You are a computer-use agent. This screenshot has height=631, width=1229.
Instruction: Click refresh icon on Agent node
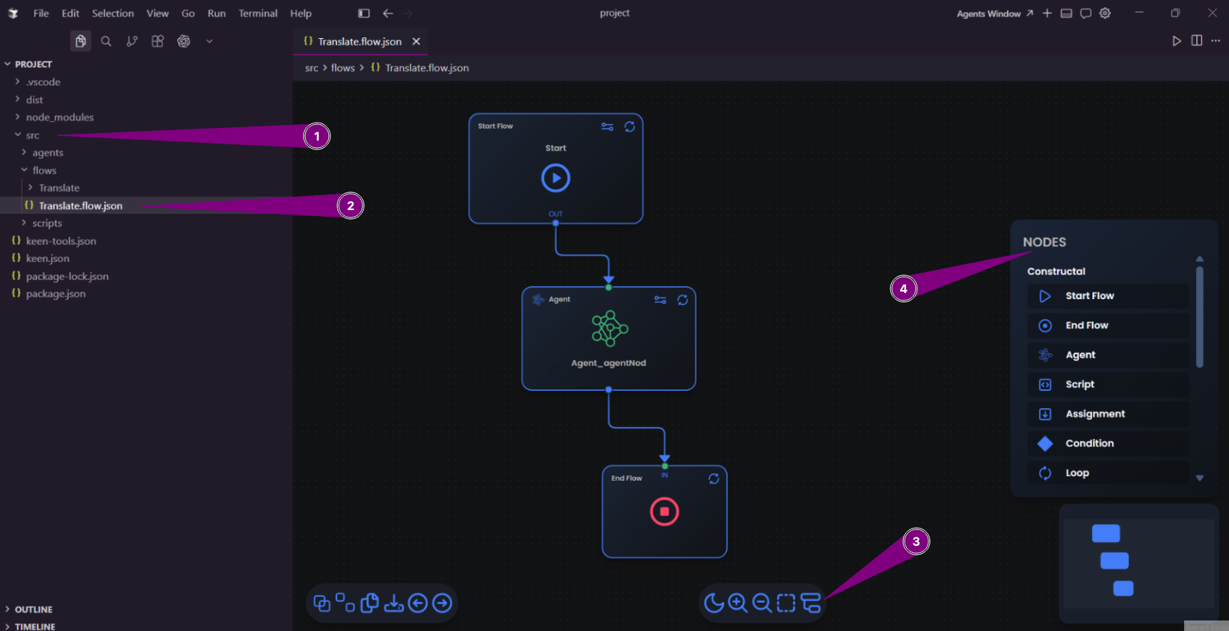(683, 300)
